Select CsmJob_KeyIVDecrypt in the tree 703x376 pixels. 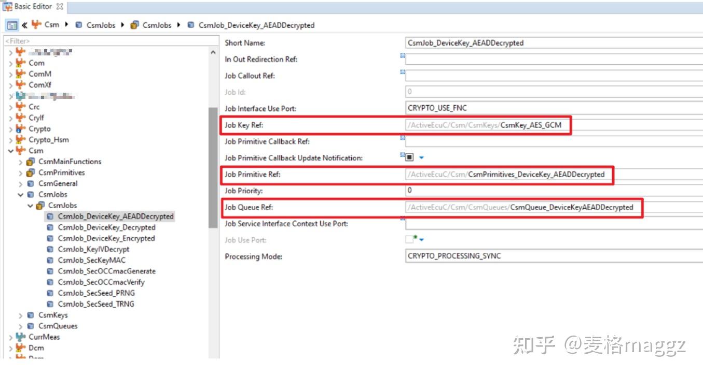94,249
